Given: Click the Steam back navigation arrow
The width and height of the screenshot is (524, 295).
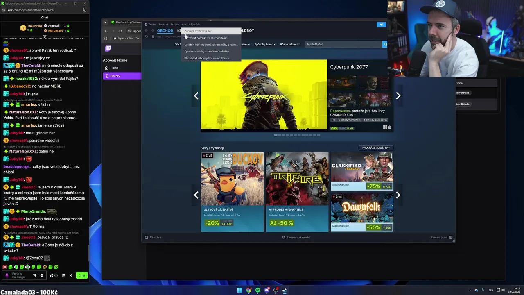Looking at the screenshot, I should [x=146, y=30].
